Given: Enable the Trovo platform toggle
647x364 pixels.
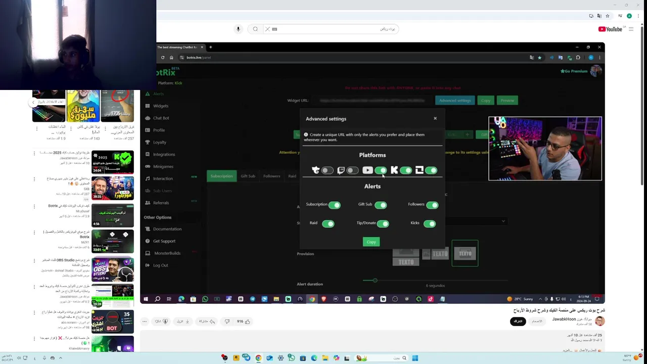Looking at the screenshot, I should (327, 170).
